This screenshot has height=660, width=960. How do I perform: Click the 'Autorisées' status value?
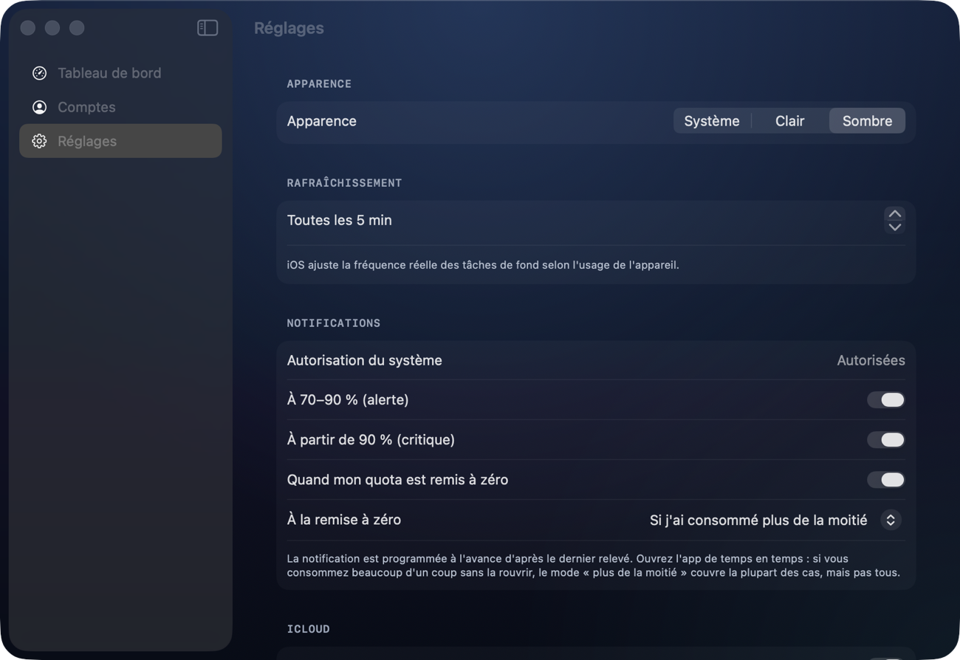coord(871,360)
